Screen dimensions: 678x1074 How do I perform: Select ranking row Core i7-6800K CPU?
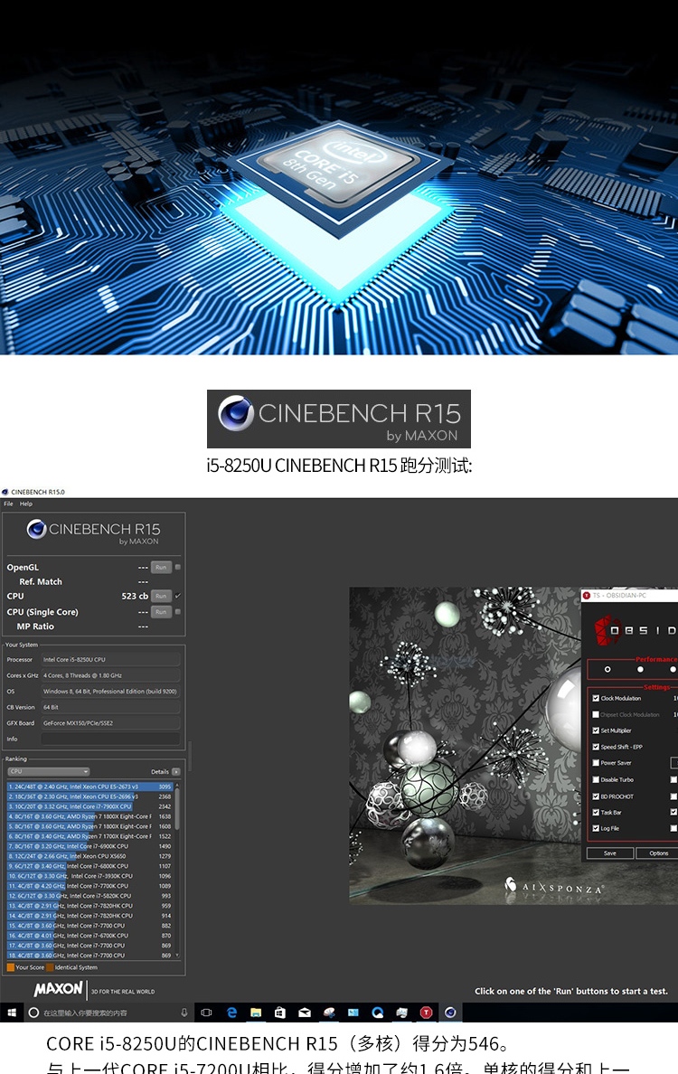click(x=89, y=866)
